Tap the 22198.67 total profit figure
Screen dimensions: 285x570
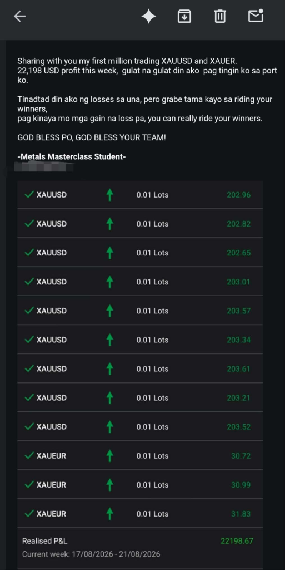point(237,541)
